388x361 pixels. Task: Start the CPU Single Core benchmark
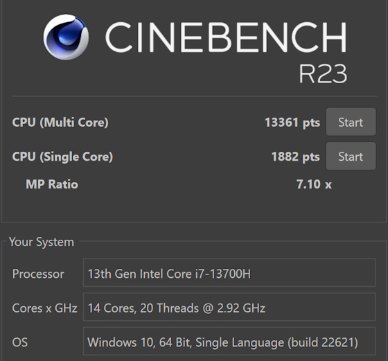click(351, 156)
